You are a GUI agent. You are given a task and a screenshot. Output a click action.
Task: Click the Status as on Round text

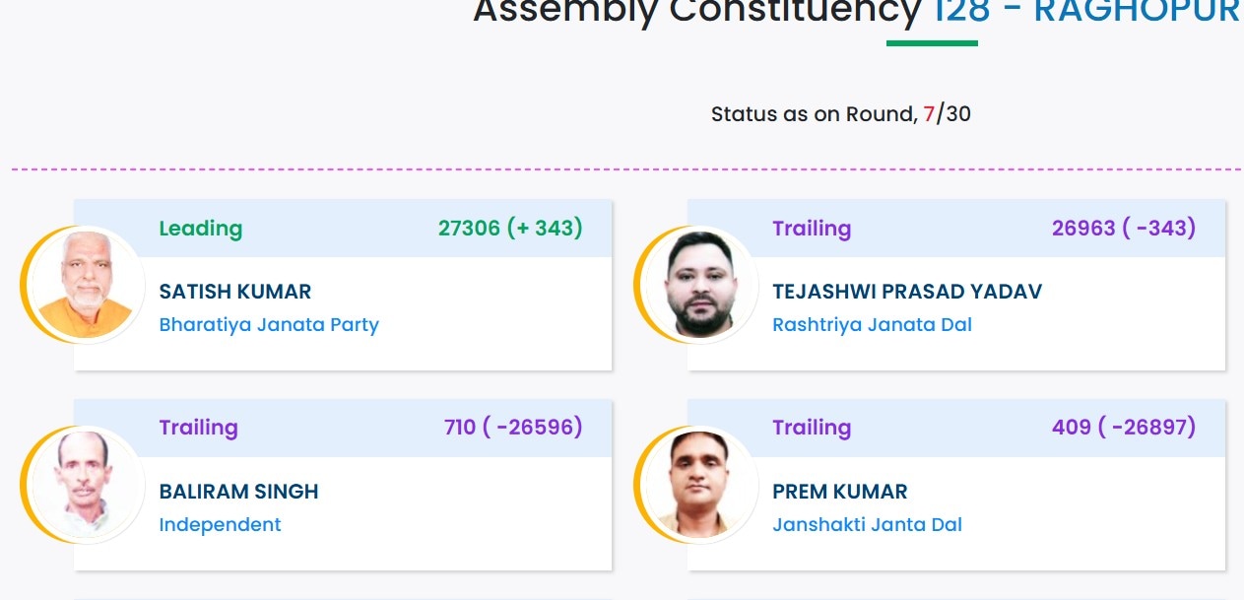[x=840, y=114]
